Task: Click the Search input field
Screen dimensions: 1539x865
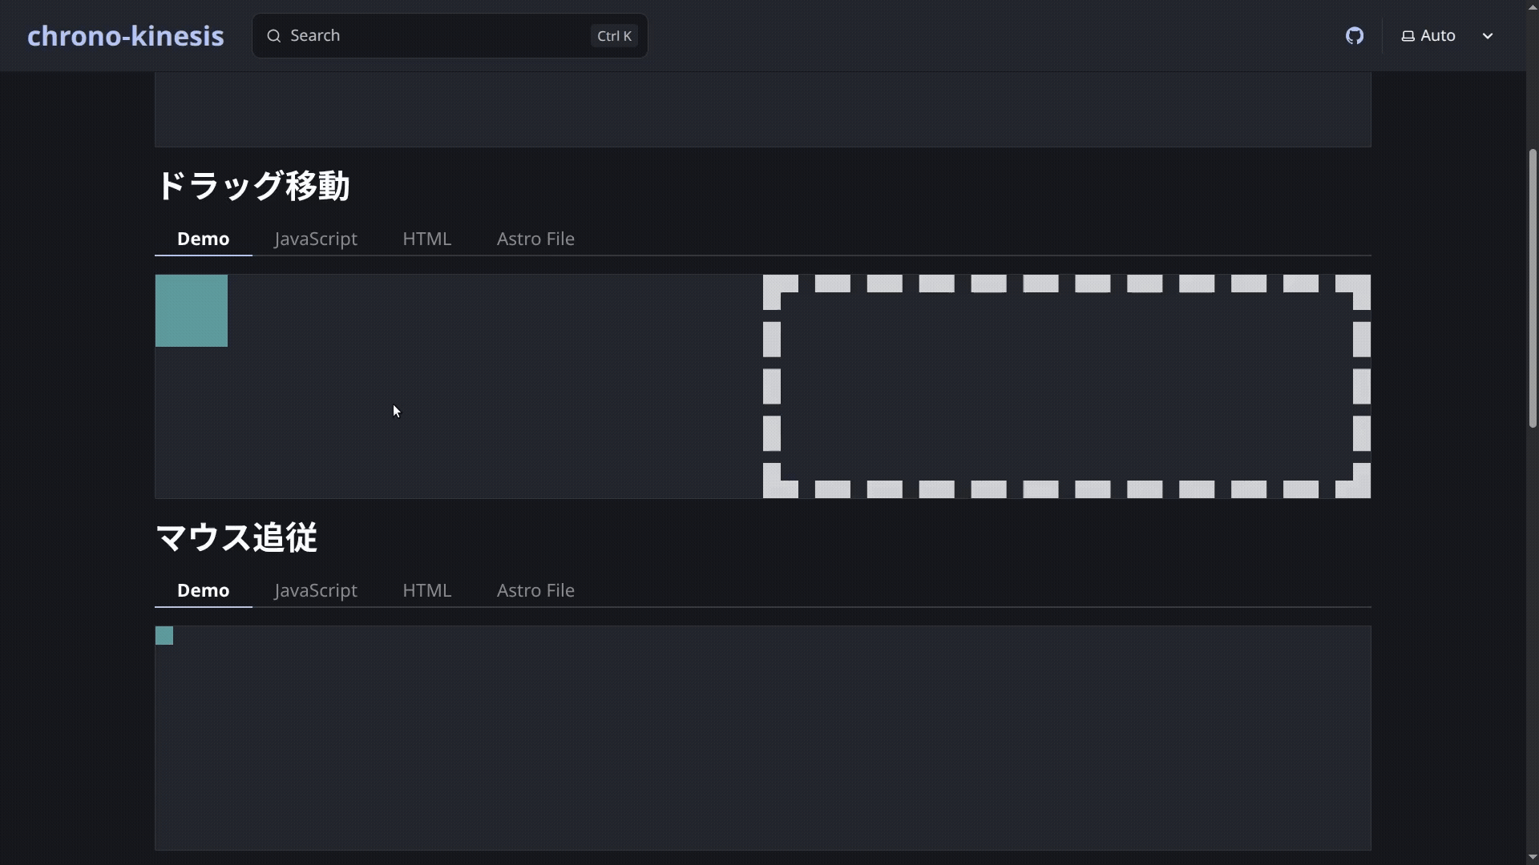Action: click(433, 35)
